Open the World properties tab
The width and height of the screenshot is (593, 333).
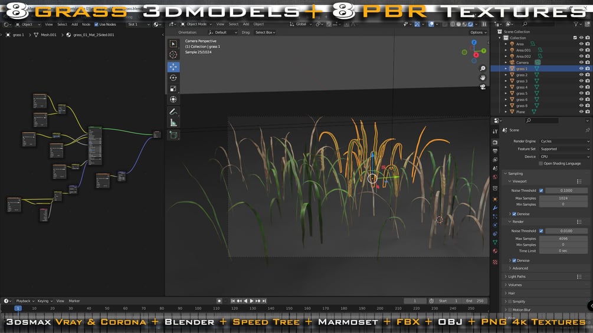[495, 177]
